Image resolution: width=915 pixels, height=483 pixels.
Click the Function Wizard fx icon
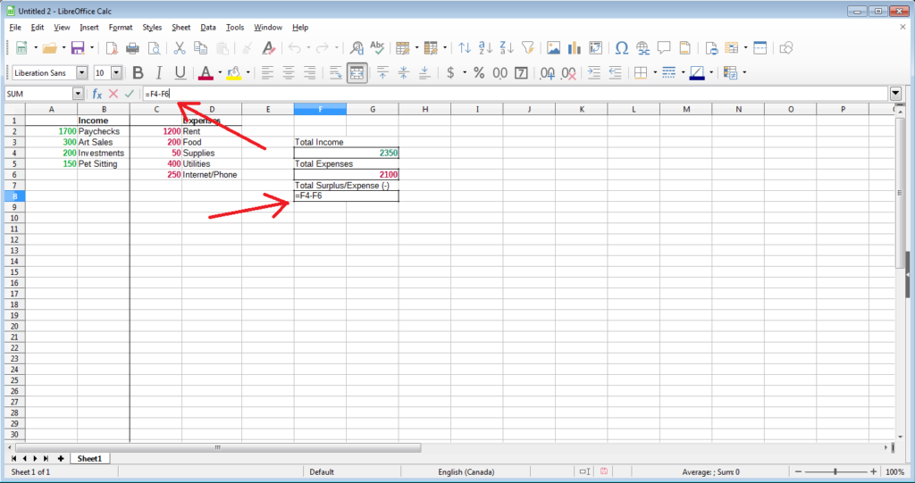click(97, 94)
